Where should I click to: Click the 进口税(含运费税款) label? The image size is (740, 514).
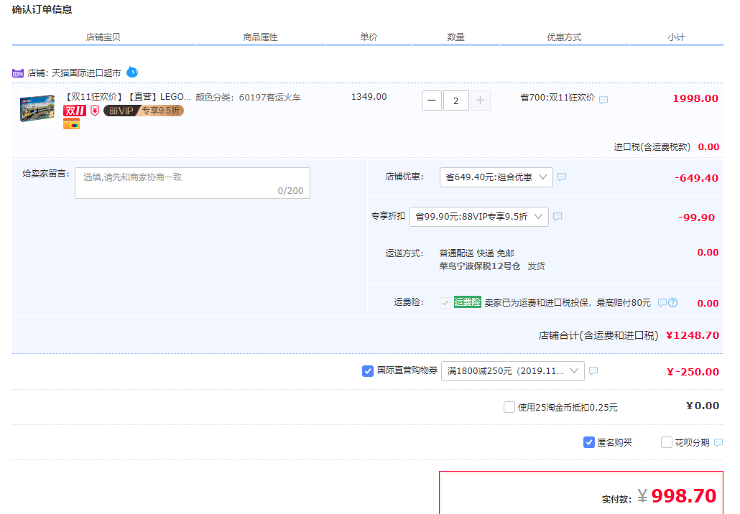point(652,147)
